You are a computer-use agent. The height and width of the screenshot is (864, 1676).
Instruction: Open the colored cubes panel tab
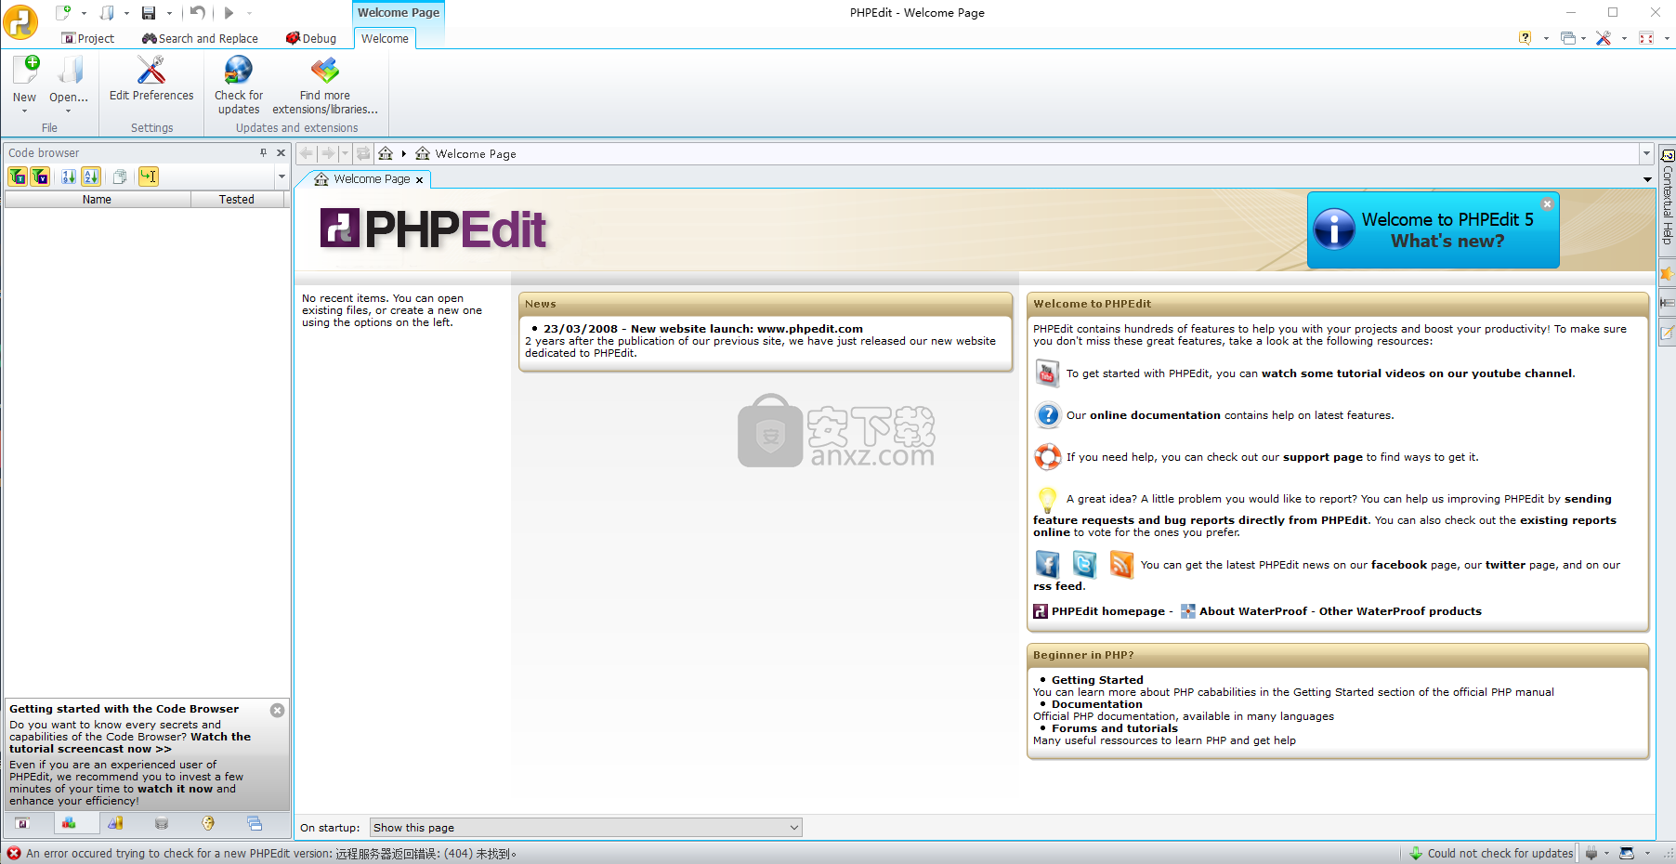click(69, 823)
